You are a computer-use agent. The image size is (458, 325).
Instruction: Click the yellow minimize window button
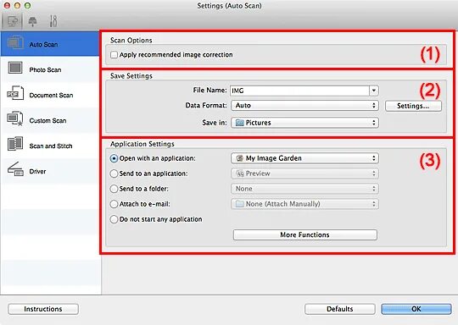click(17, 6)
